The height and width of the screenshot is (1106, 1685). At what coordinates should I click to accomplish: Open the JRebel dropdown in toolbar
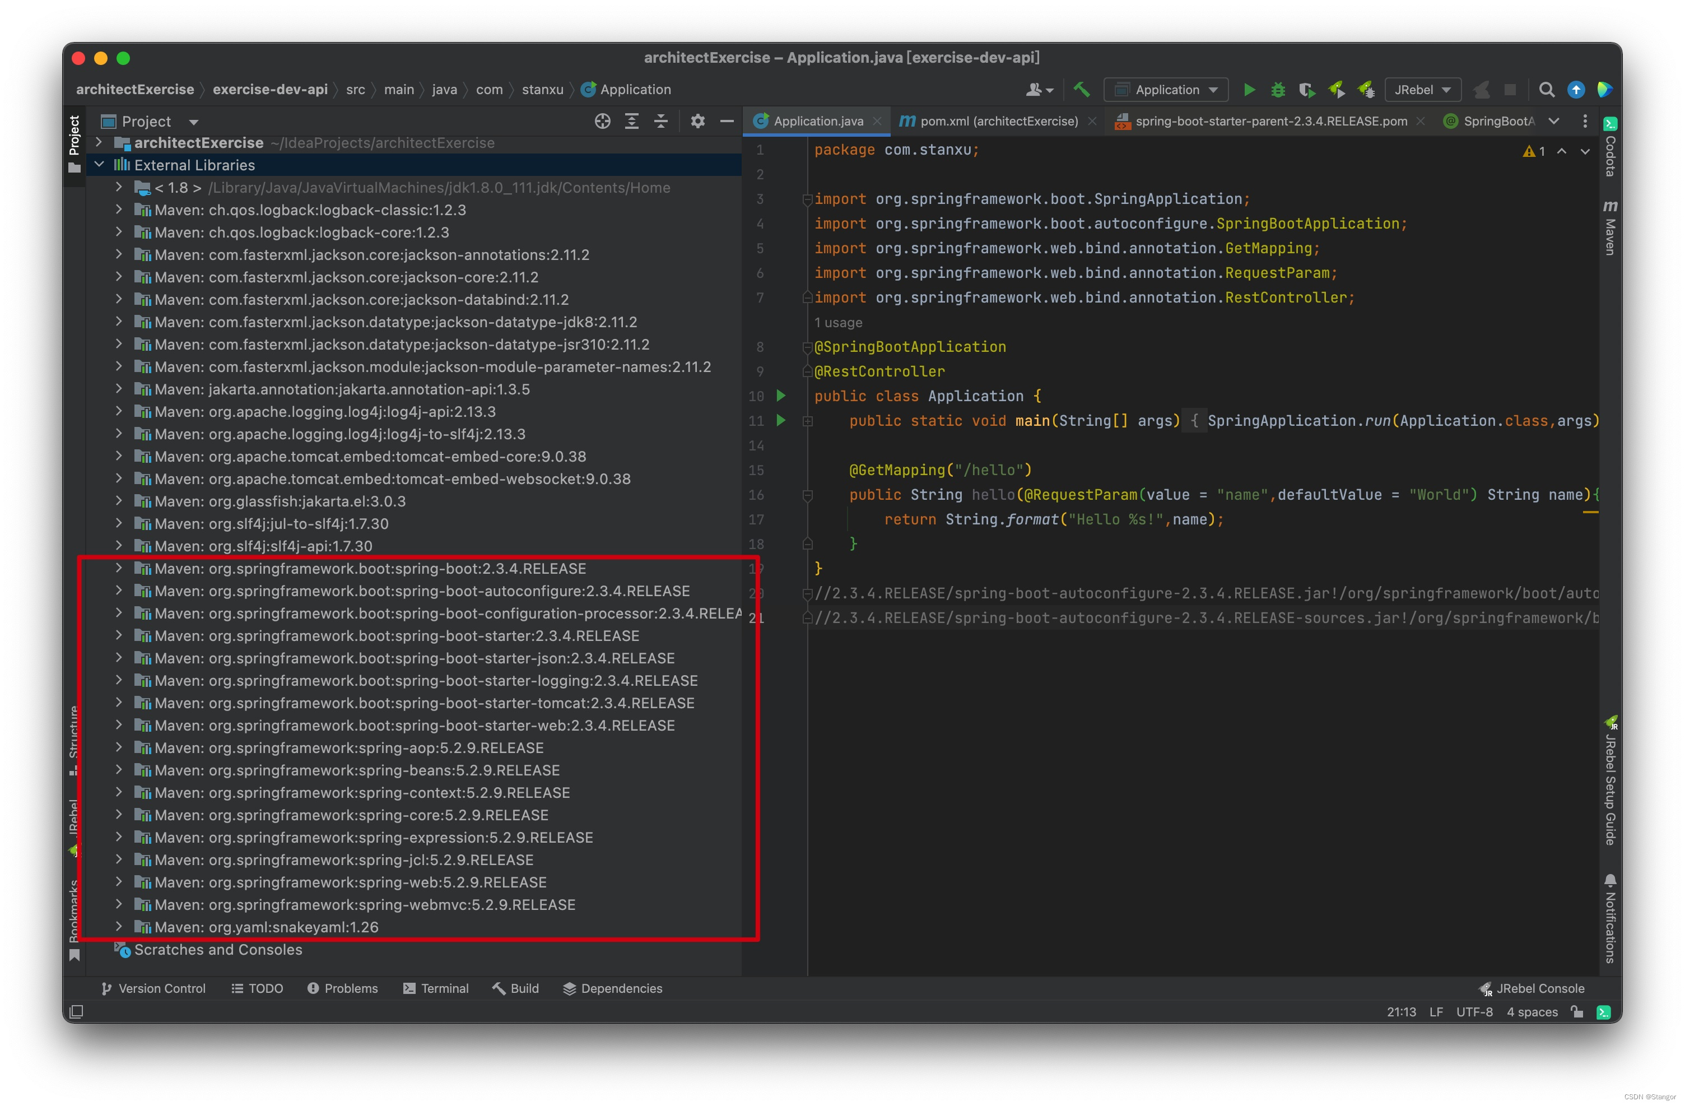coord(1422,90)
